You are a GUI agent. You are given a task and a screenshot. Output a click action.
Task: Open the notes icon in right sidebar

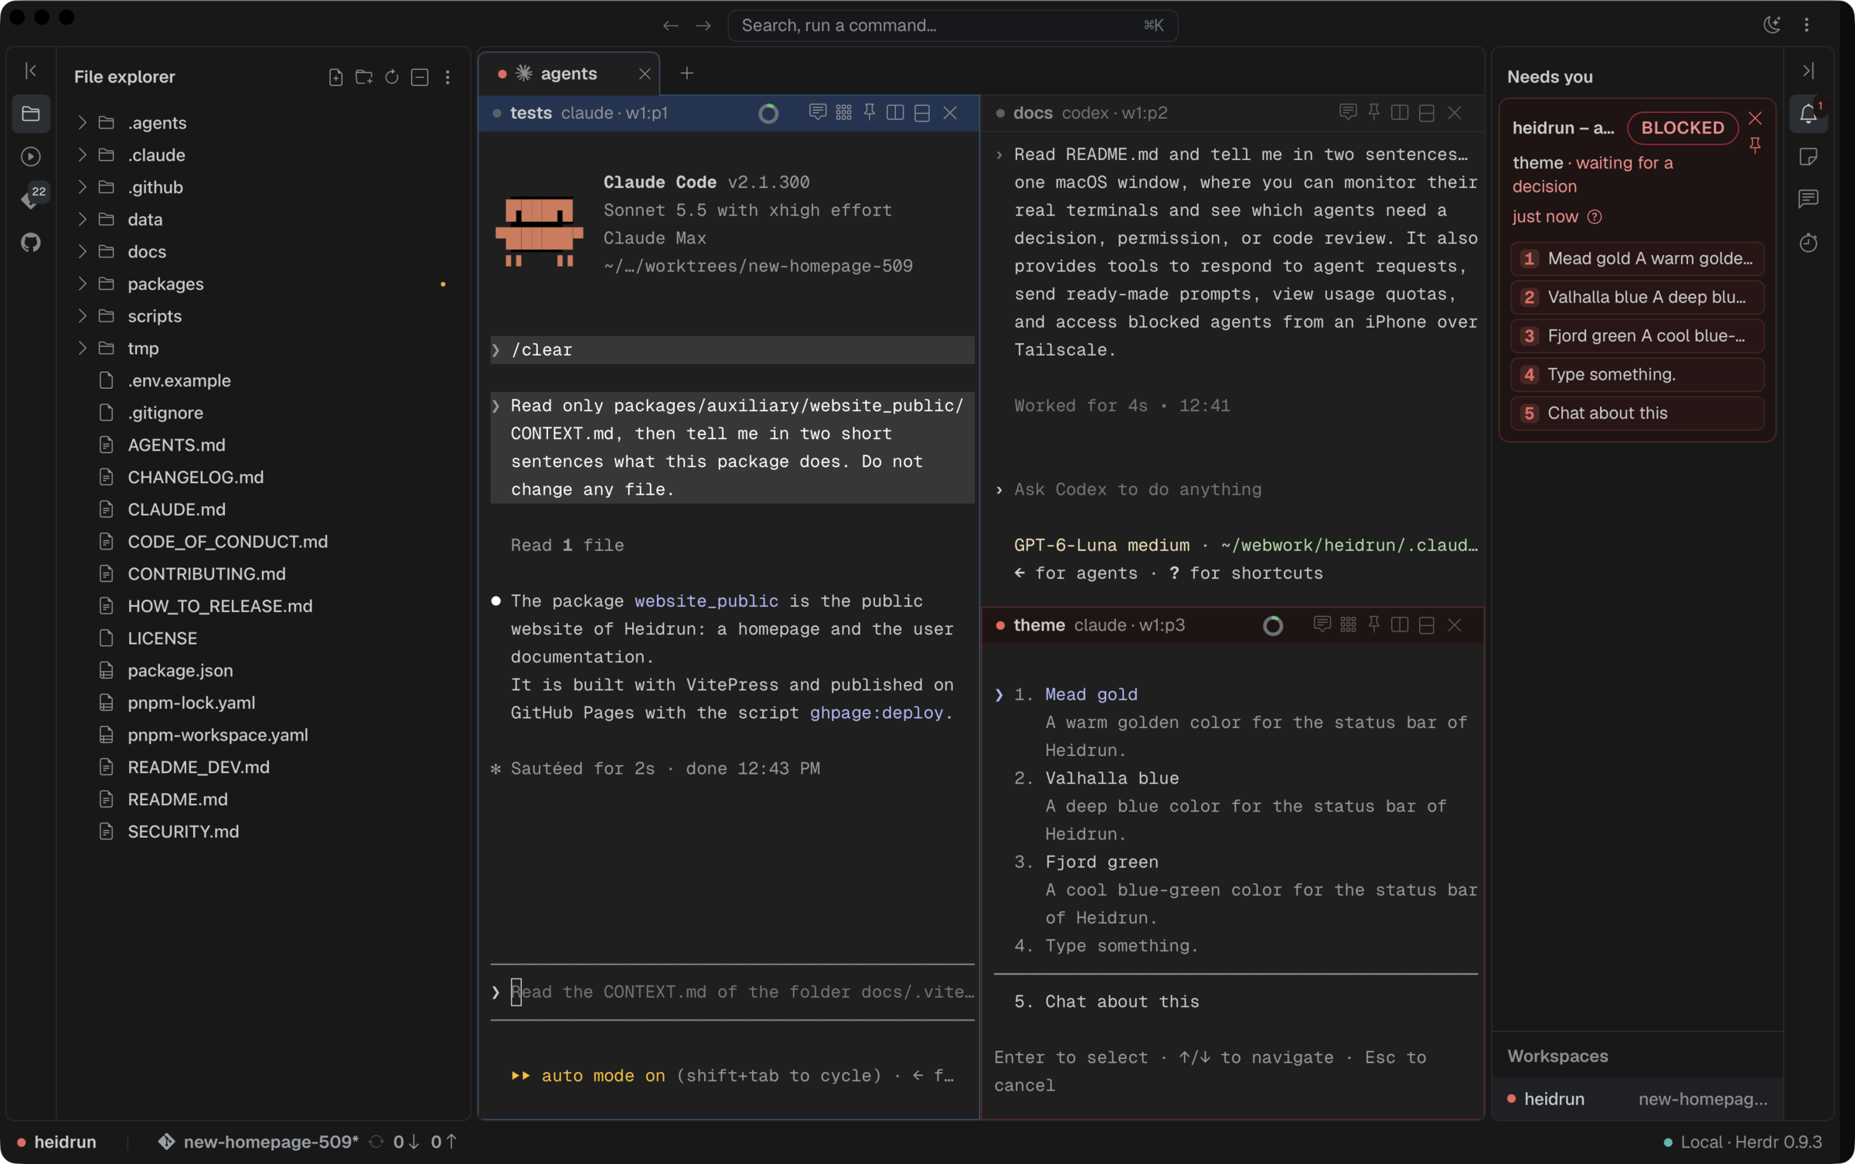1808,156
